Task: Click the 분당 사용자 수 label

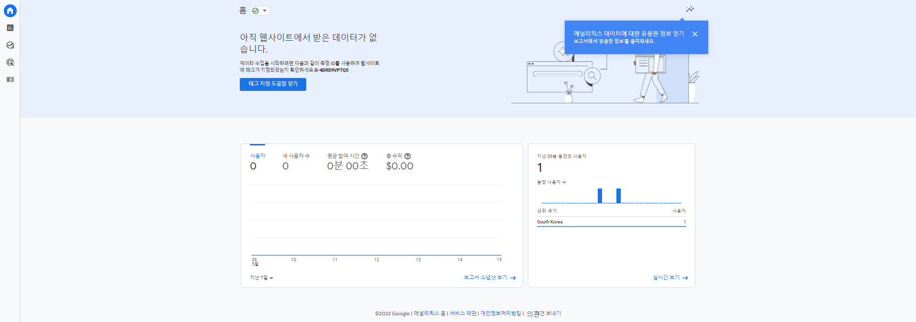Action: (551, 182)
